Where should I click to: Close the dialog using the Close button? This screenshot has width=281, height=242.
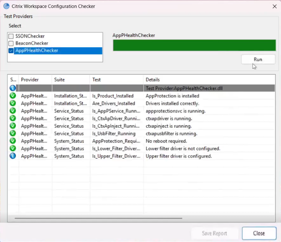coord(259,233)
